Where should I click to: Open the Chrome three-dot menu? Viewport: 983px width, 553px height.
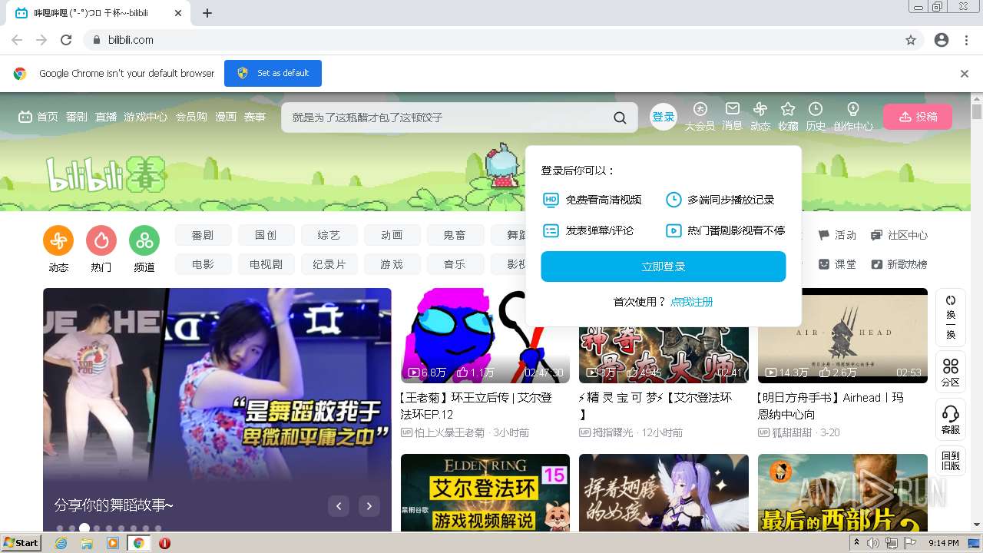pos(966,40)
